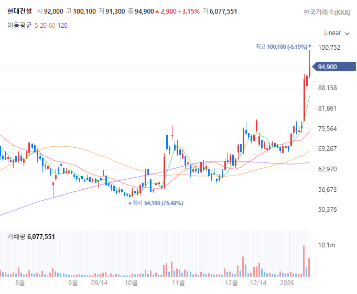Click the 8월 date axis label
The image size is (357, 294).
pyautogui.click(x=20, y=283)
